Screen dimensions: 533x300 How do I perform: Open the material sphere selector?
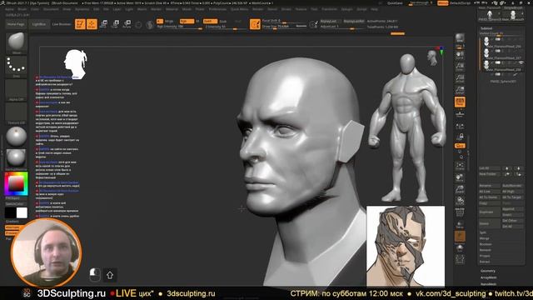pyautogui.click(x=16, y=137)
